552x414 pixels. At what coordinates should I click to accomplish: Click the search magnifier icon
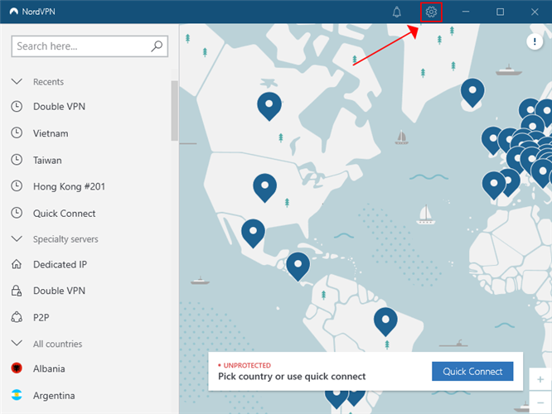coord(157,46)
